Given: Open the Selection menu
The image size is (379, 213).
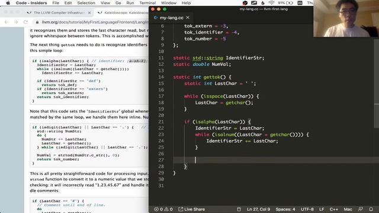Looking at the screenshot, I should (x=86, y=3).
